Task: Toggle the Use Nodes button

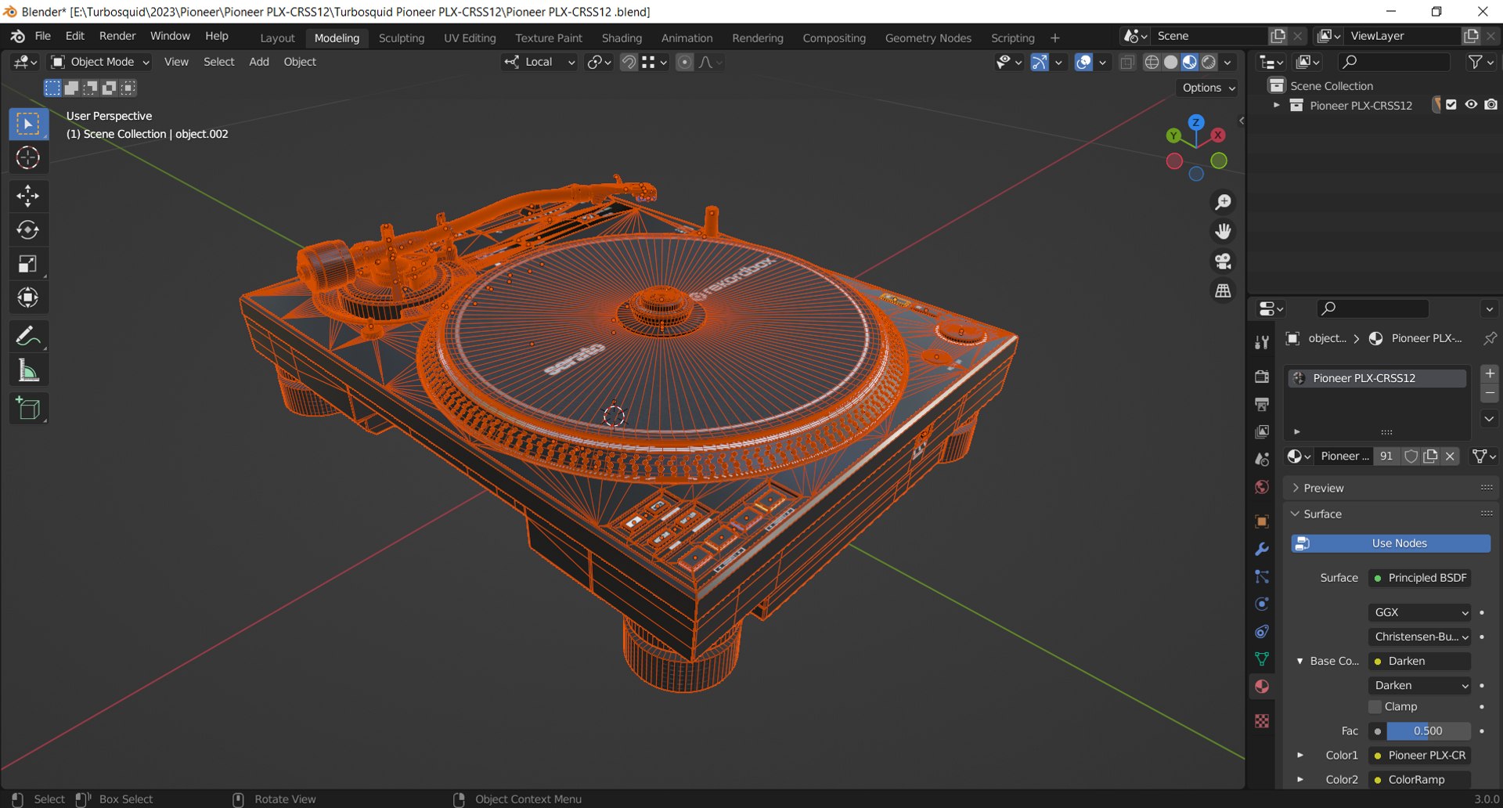Action: click(x=1390, y=543)
